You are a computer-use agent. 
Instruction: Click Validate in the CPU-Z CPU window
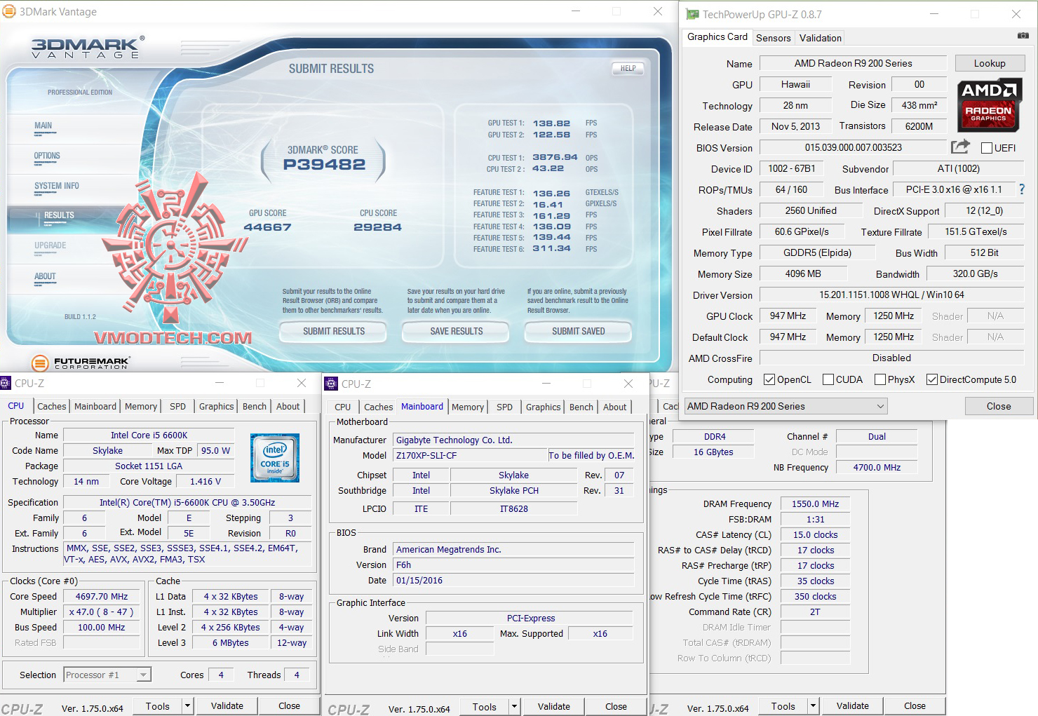coord(227,706)
